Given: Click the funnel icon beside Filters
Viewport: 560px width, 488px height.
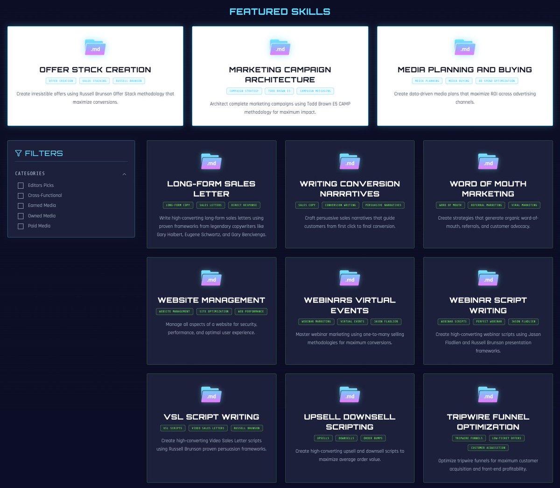Looking at the screenshot, I should click(x=18, y=153).
